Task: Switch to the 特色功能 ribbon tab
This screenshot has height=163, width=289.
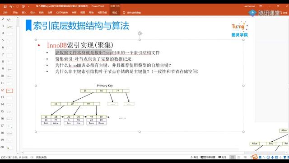Action: [103, 13]
